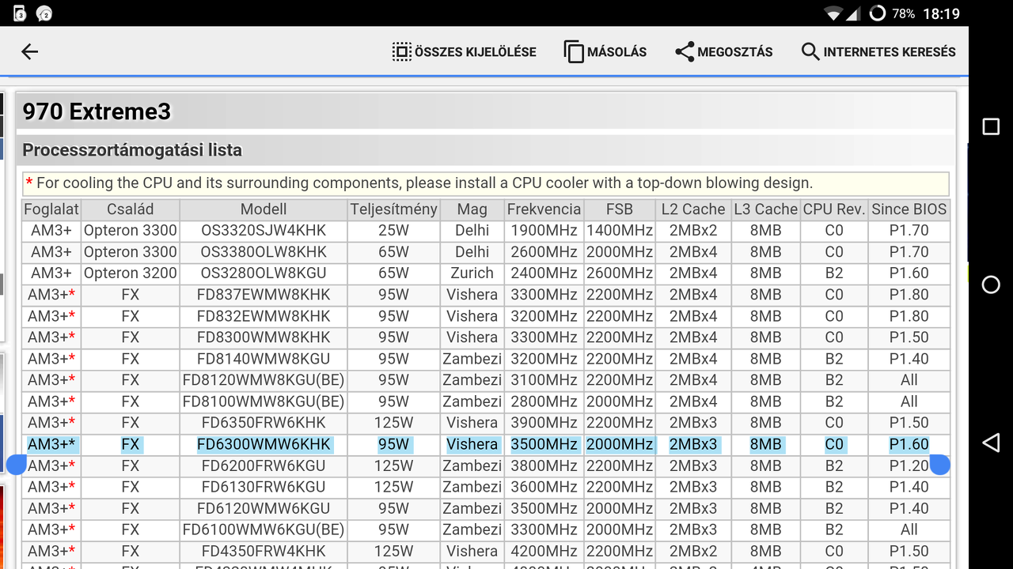Tap 3900MHz frequency cell
The height and width of the screenshot is (569, 1013).
pos(544,423)
